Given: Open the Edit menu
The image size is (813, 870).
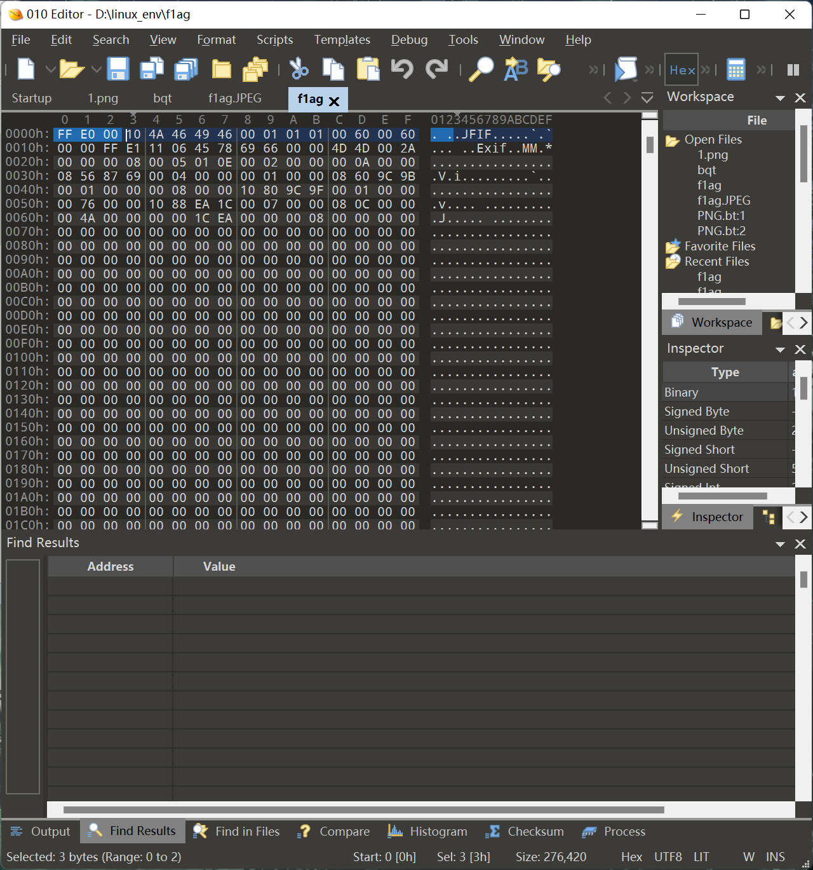Looking at the screenshot, I should click(61, 39).
